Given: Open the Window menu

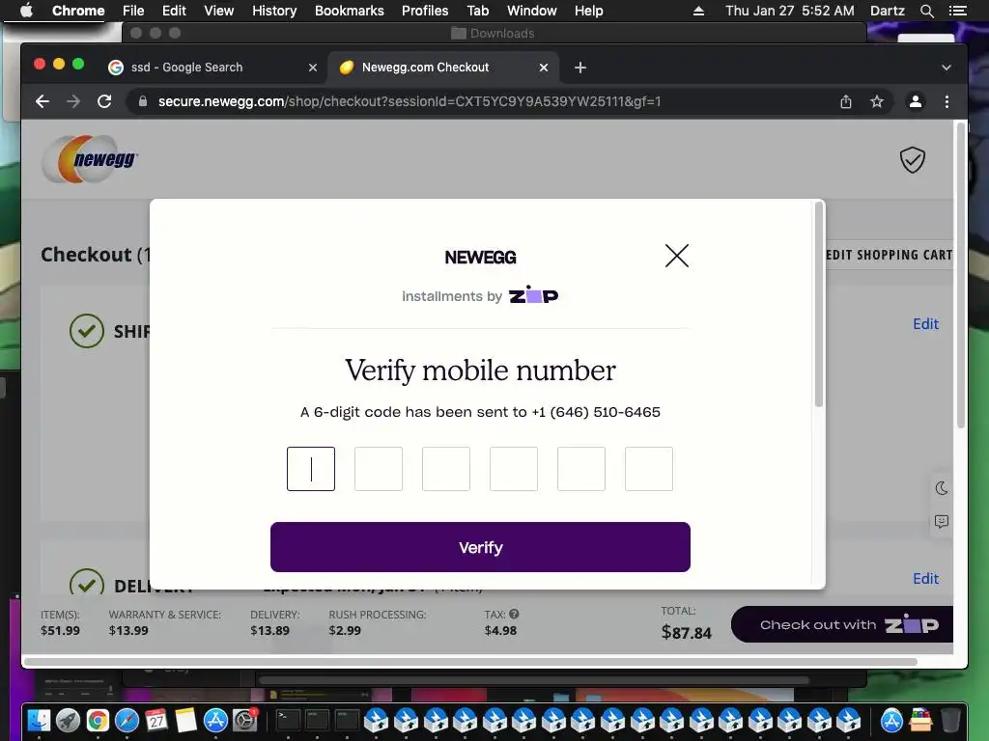Looking at the screenshot, I should [x=532, y=11].
